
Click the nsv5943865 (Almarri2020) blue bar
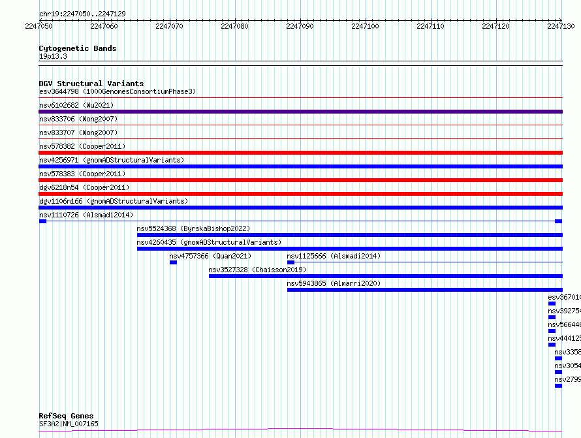(x=424, y=290)
